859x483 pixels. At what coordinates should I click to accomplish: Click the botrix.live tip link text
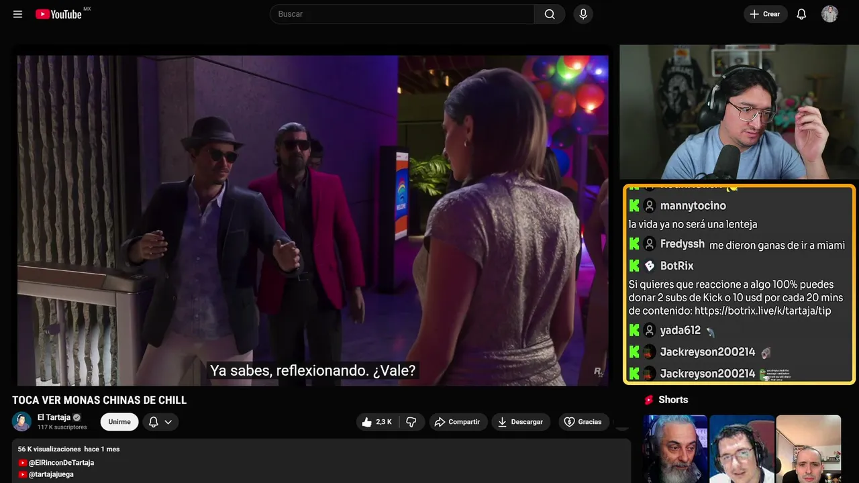click(x=763, y=311)
